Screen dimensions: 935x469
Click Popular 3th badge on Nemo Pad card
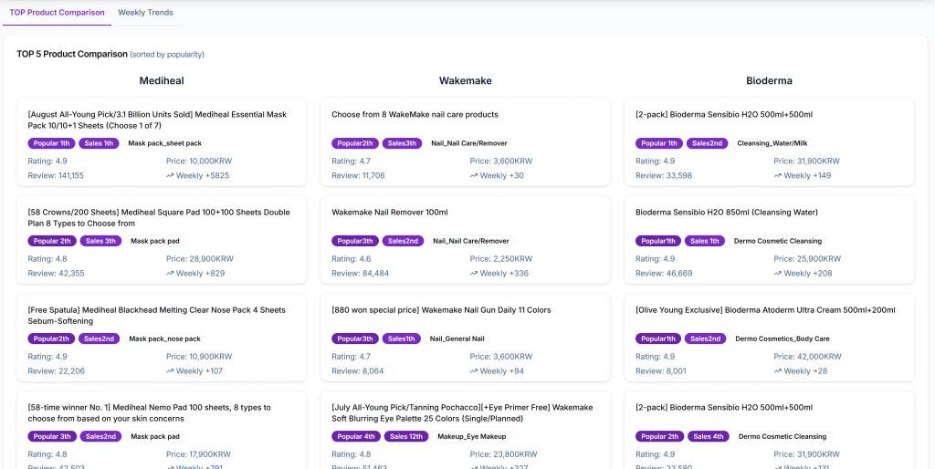52,437
